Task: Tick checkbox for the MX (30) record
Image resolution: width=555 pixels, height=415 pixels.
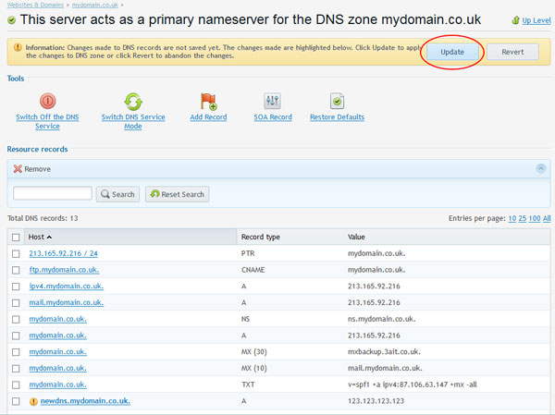Action: coord(16,352)
